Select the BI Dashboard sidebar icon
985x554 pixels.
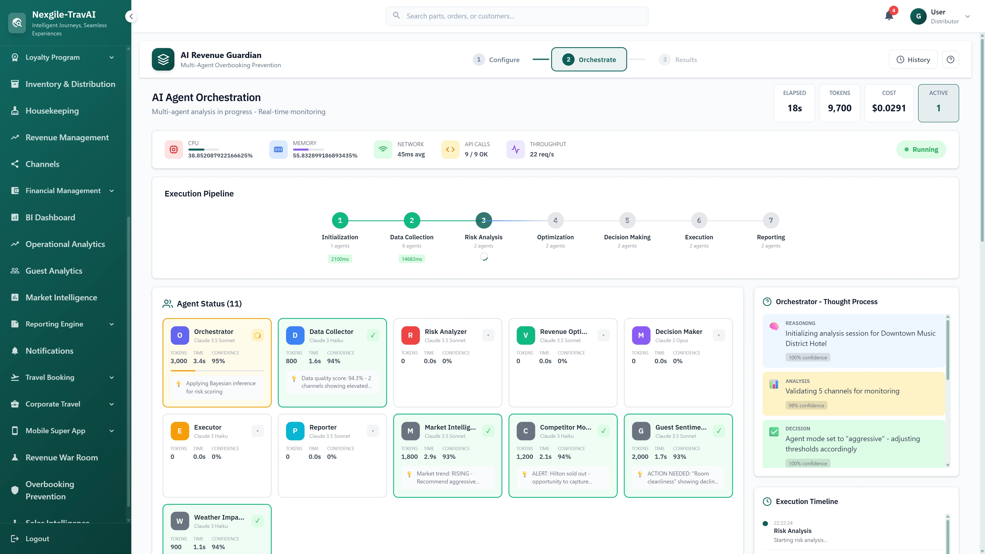[x=15, y=217]
